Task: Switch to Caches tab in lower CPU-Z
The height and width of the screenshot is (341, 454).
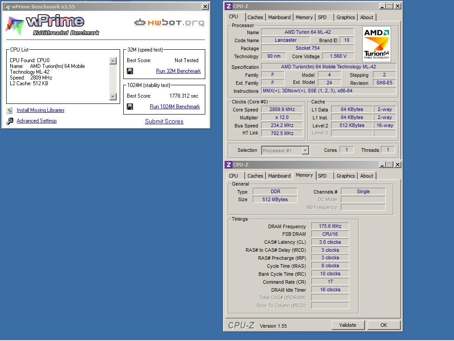Action: (x=255, y=176)
